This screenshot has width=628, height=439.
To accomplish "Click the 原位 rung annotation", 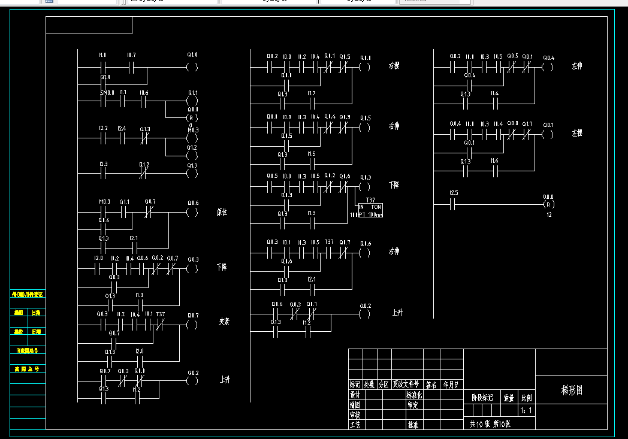I will 222,212.
